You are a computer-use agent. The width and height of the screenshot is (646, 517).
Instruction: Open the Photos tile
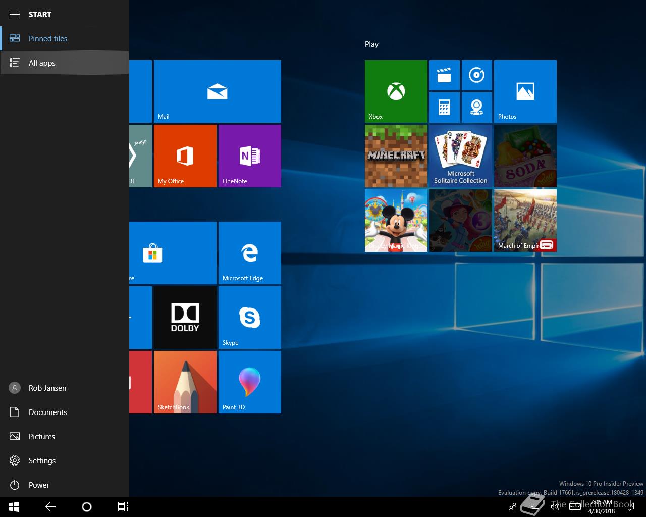525,91
